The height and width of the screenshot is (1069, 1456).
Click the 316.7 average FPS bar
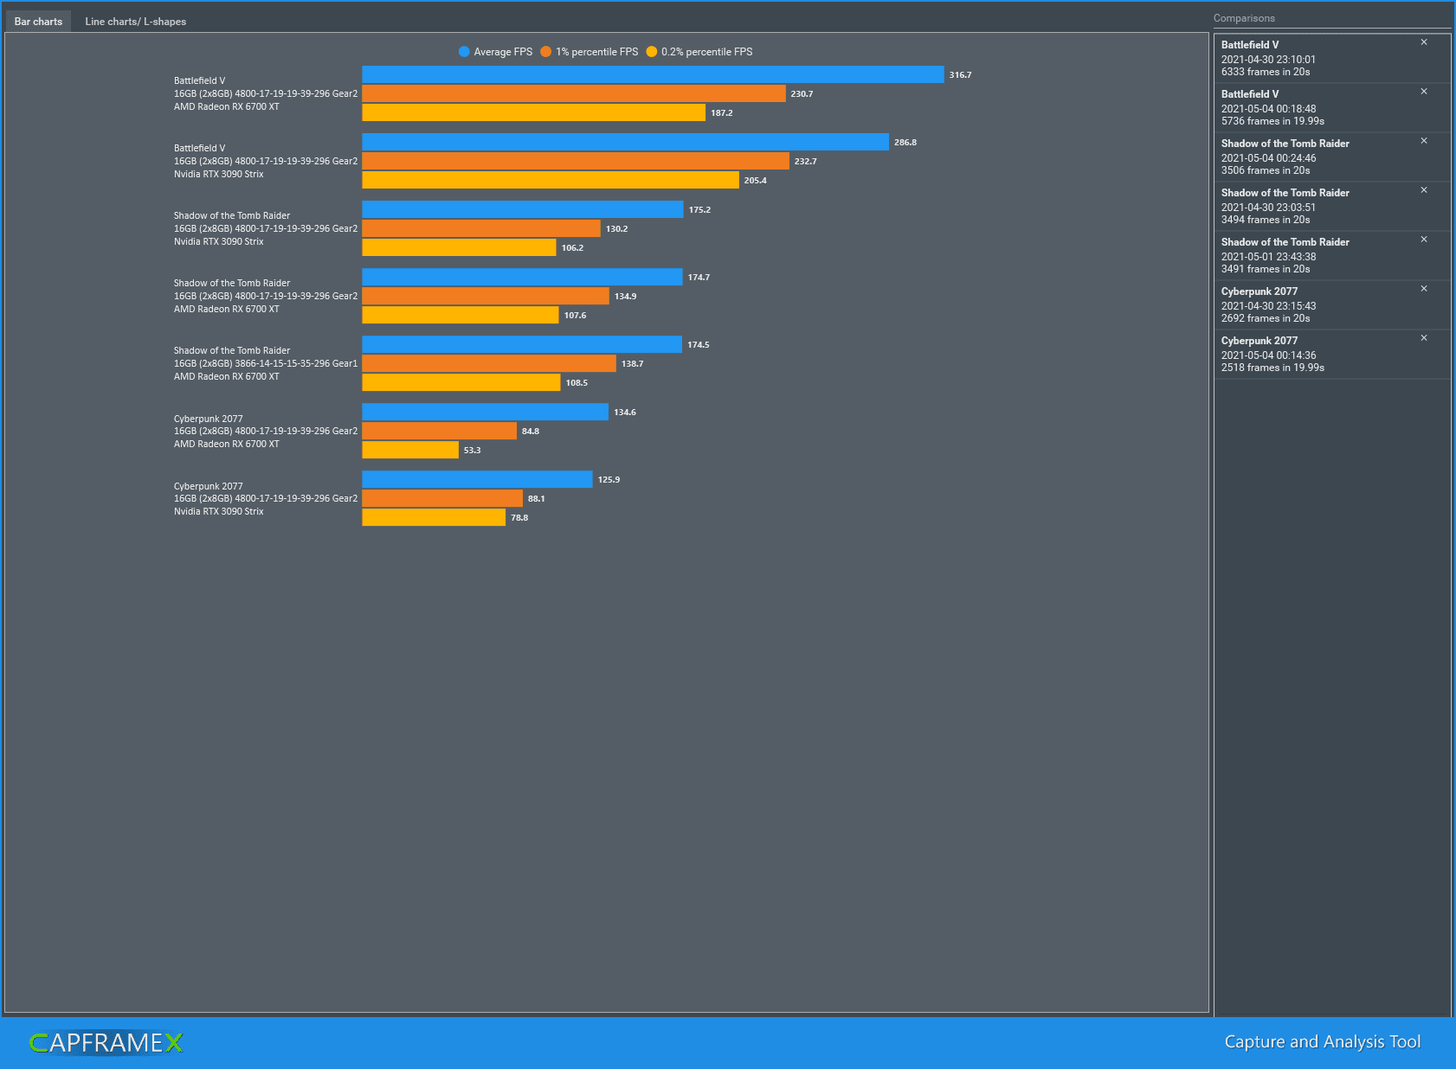(653, 74)
